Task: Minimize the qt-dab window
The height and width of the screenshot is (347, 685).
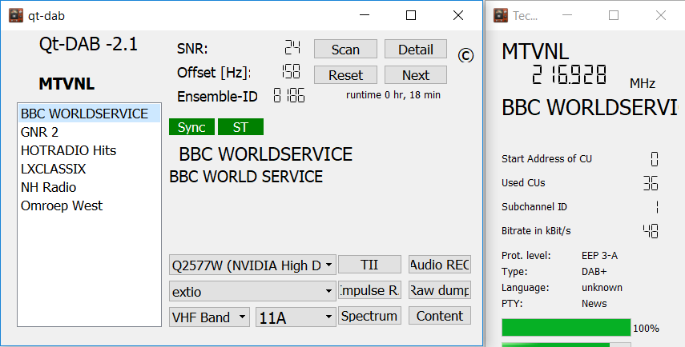Action: [x=365, y=15]
